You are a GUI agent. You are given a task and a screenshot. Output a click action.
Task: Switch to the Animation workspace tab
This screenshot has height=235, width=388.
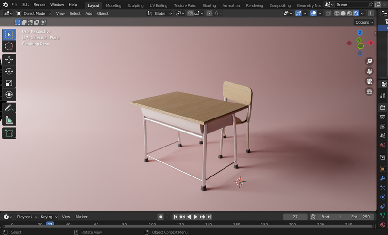(x=231, y=5)
